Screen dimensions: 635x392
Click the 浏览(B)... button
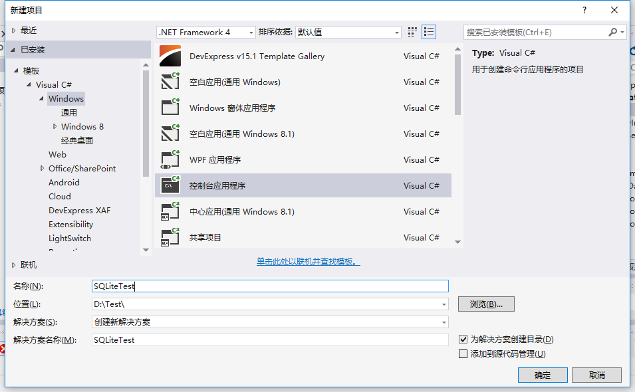click(486, 304)
